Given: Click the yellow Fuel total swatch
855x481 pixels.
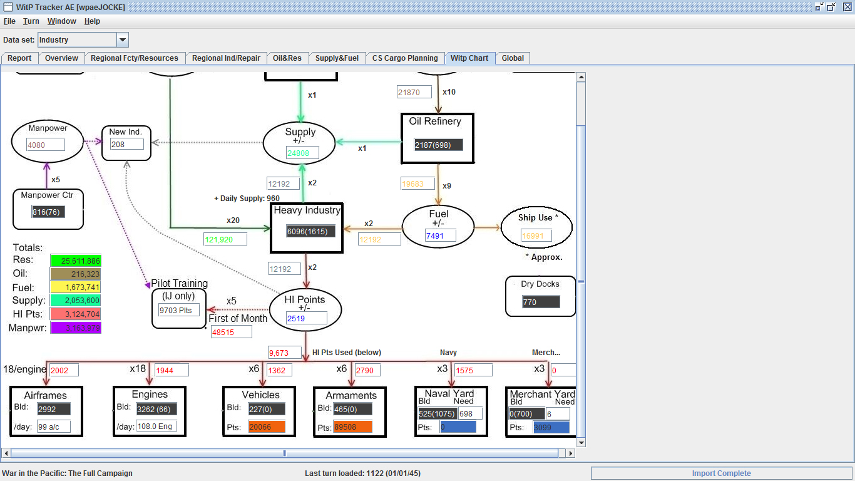Looking at the screenshot, I should (x=76, y=287).
